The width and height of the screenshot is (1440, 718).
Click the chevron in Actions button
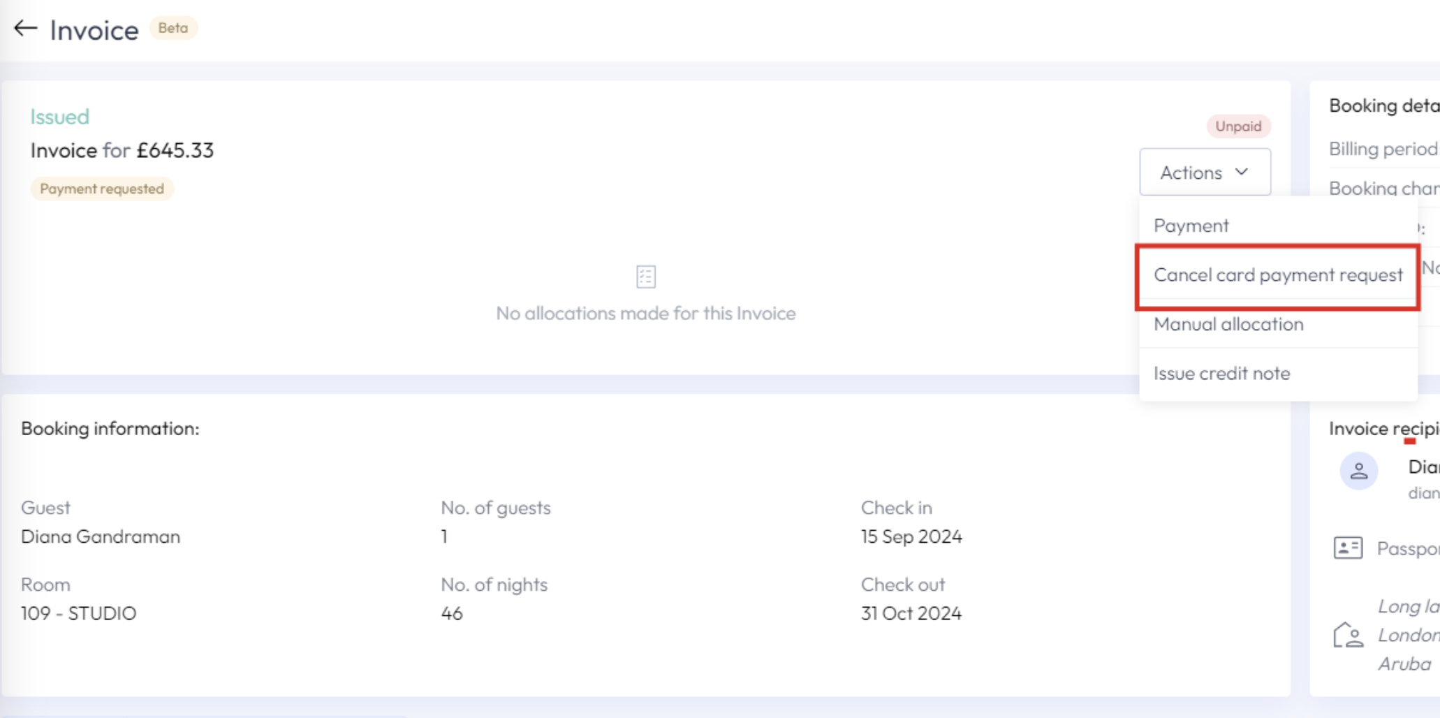click(x=1241, y=172)
